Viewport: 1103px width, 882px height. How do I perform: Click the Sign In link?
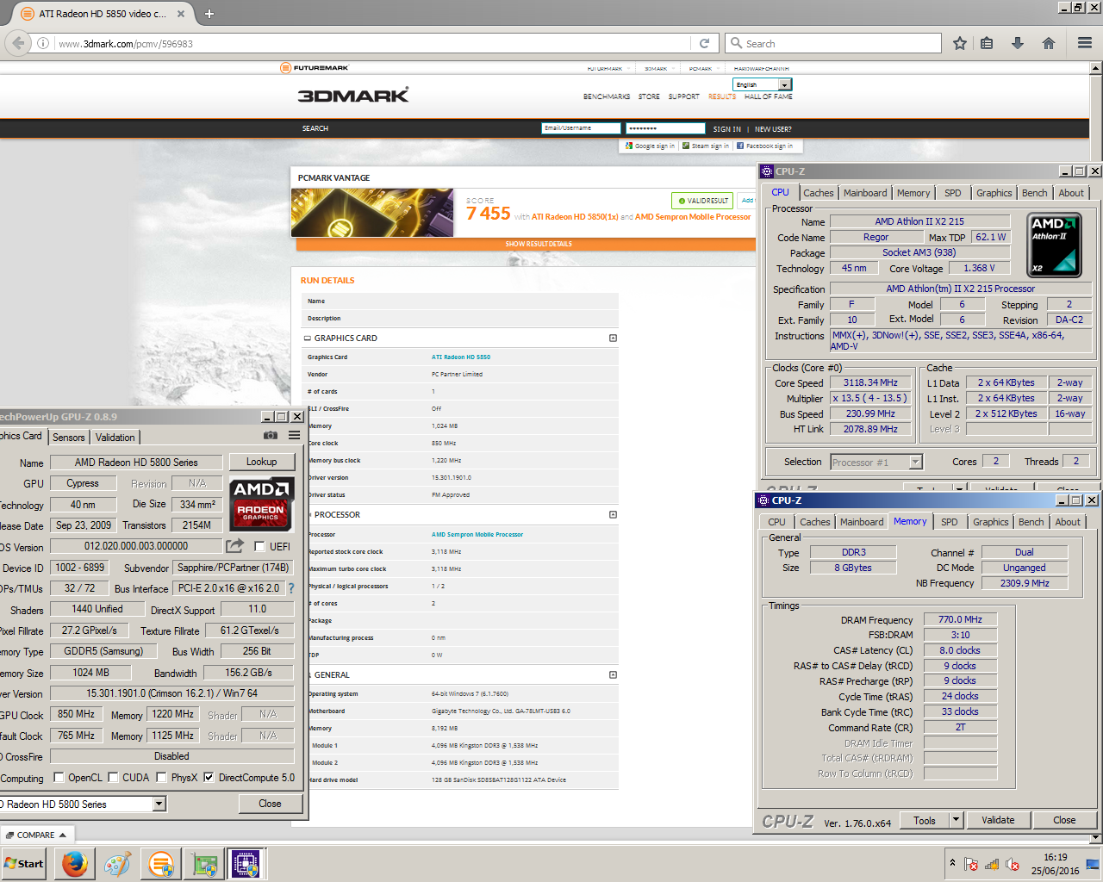pyautogui.click(x=726, y=129)
